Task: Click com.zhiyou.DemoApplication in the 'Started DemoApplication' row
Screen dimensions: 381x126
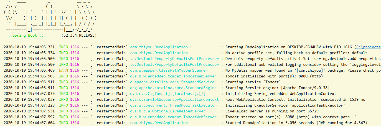Action: [159, 123]
